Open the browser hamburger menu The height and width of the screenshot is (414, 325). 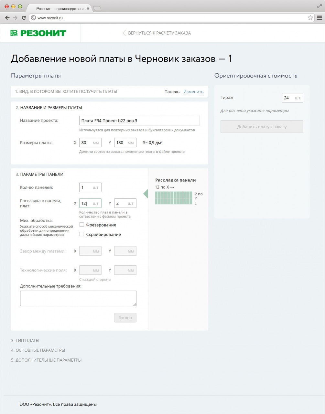320,18
